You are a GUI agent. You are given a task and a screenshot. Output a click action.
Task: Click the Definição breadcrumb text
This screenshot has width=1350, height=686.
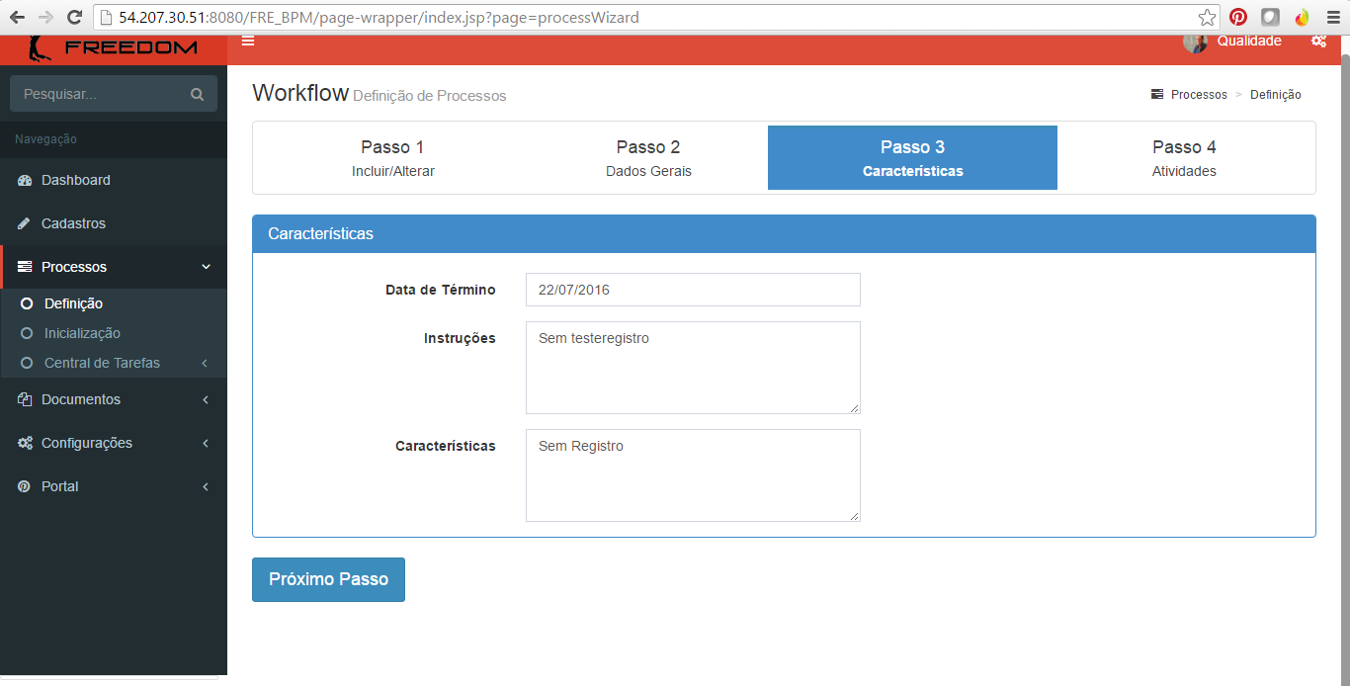(1275, 95)
